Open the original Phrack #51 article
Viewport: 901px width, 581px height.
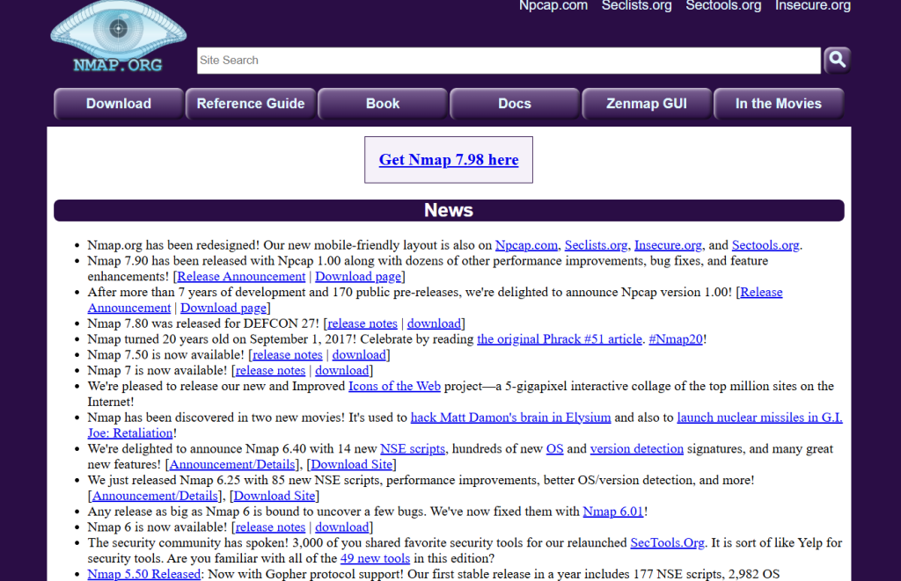pyautogui.click(x=560, y=339)
